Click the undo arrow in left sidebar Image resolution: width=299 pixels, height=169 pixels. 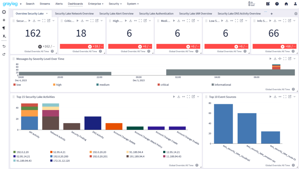point(4,46)
